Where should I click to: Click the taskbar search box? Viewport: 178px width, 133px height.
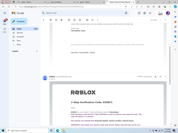pos(27,131)
